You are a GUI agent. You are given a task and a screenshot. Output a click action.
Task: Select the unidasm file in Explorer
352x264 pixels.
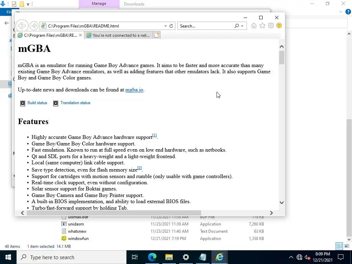(x=76, y=224)
